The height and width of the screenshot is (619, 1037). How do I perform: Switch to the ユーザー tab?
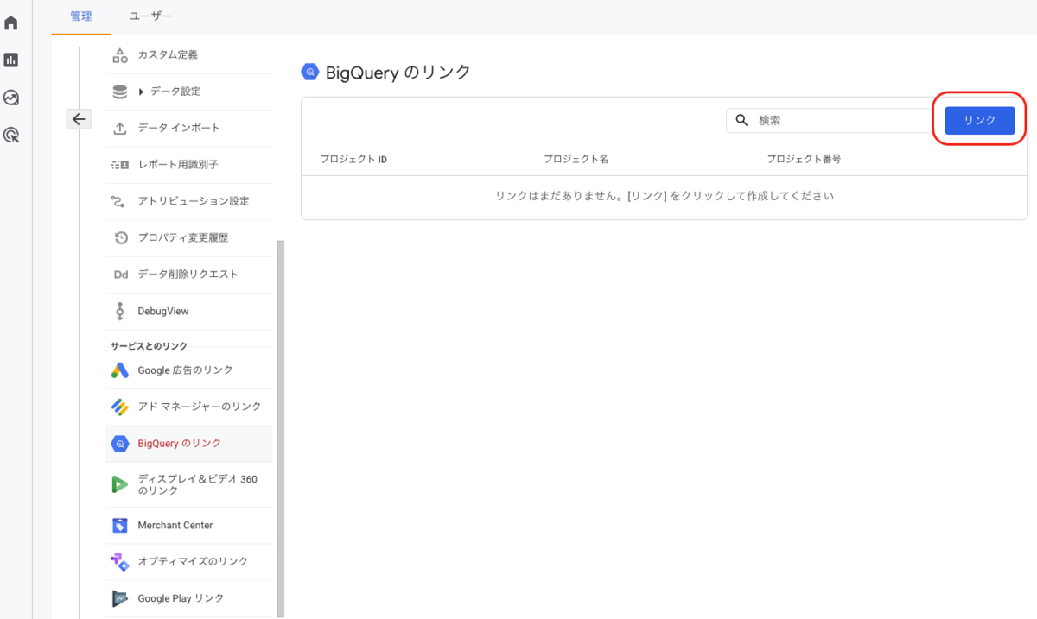[x=150, y=16]
